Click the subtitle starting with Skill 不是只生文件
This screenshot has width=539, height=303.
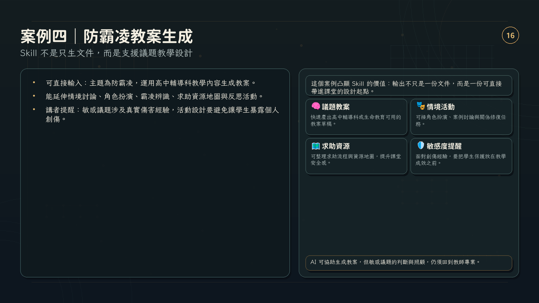click(x=106, y=53)
